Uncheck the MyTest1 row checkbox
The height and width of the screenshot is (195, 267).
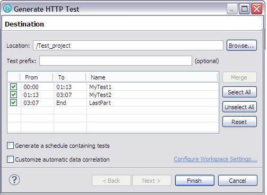coord(13,87)
